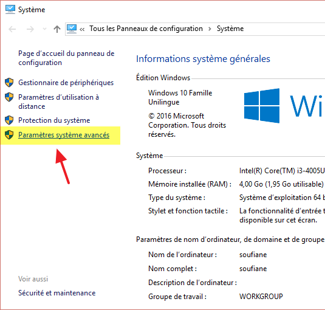Open the recent locations dropdown arrow
This screenshot has width=325, height=310.
click(x=44, y=29)
